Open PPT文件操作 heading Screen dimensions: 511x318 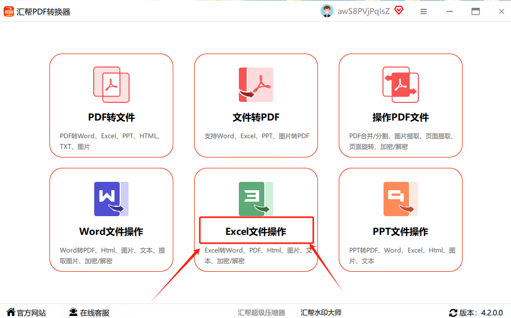point(401,232)
